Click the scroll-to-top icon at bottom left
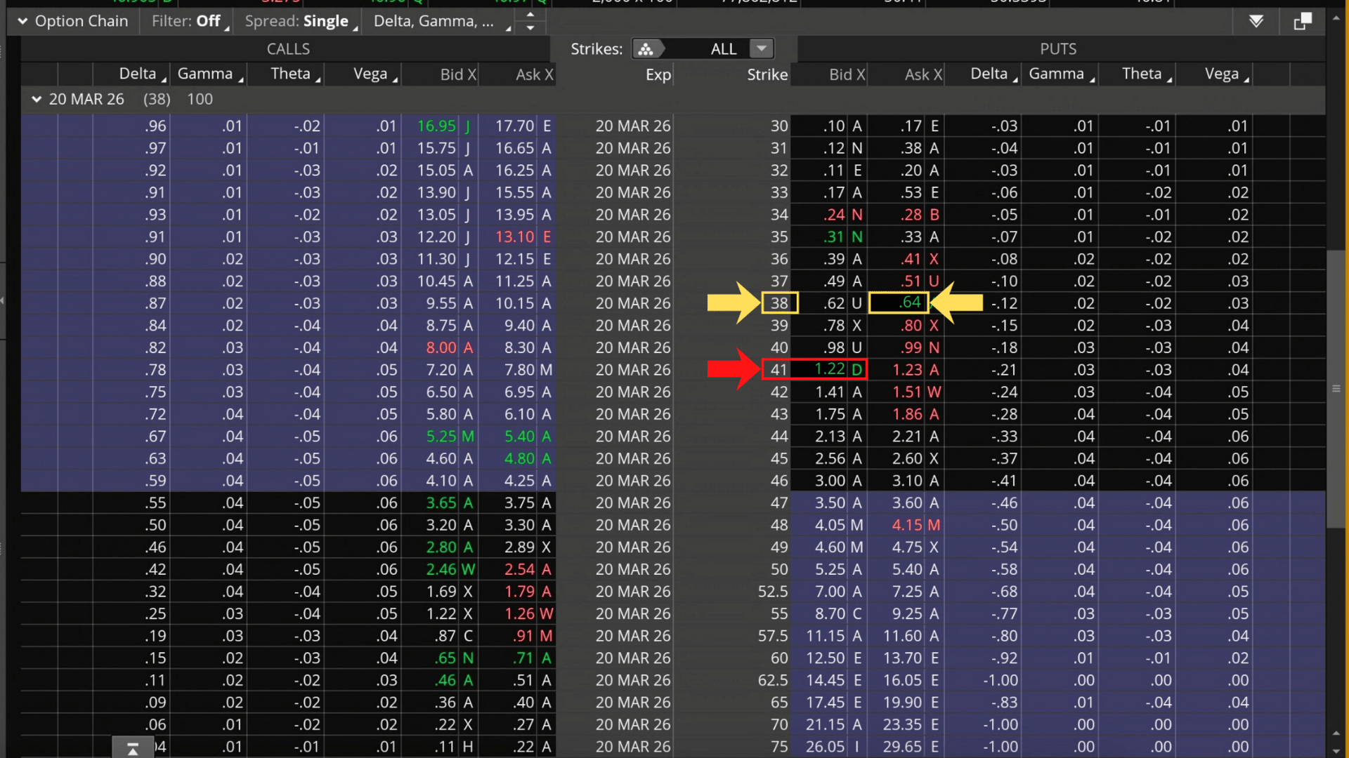Screen dimensions: 1349x758 (133, 749)
